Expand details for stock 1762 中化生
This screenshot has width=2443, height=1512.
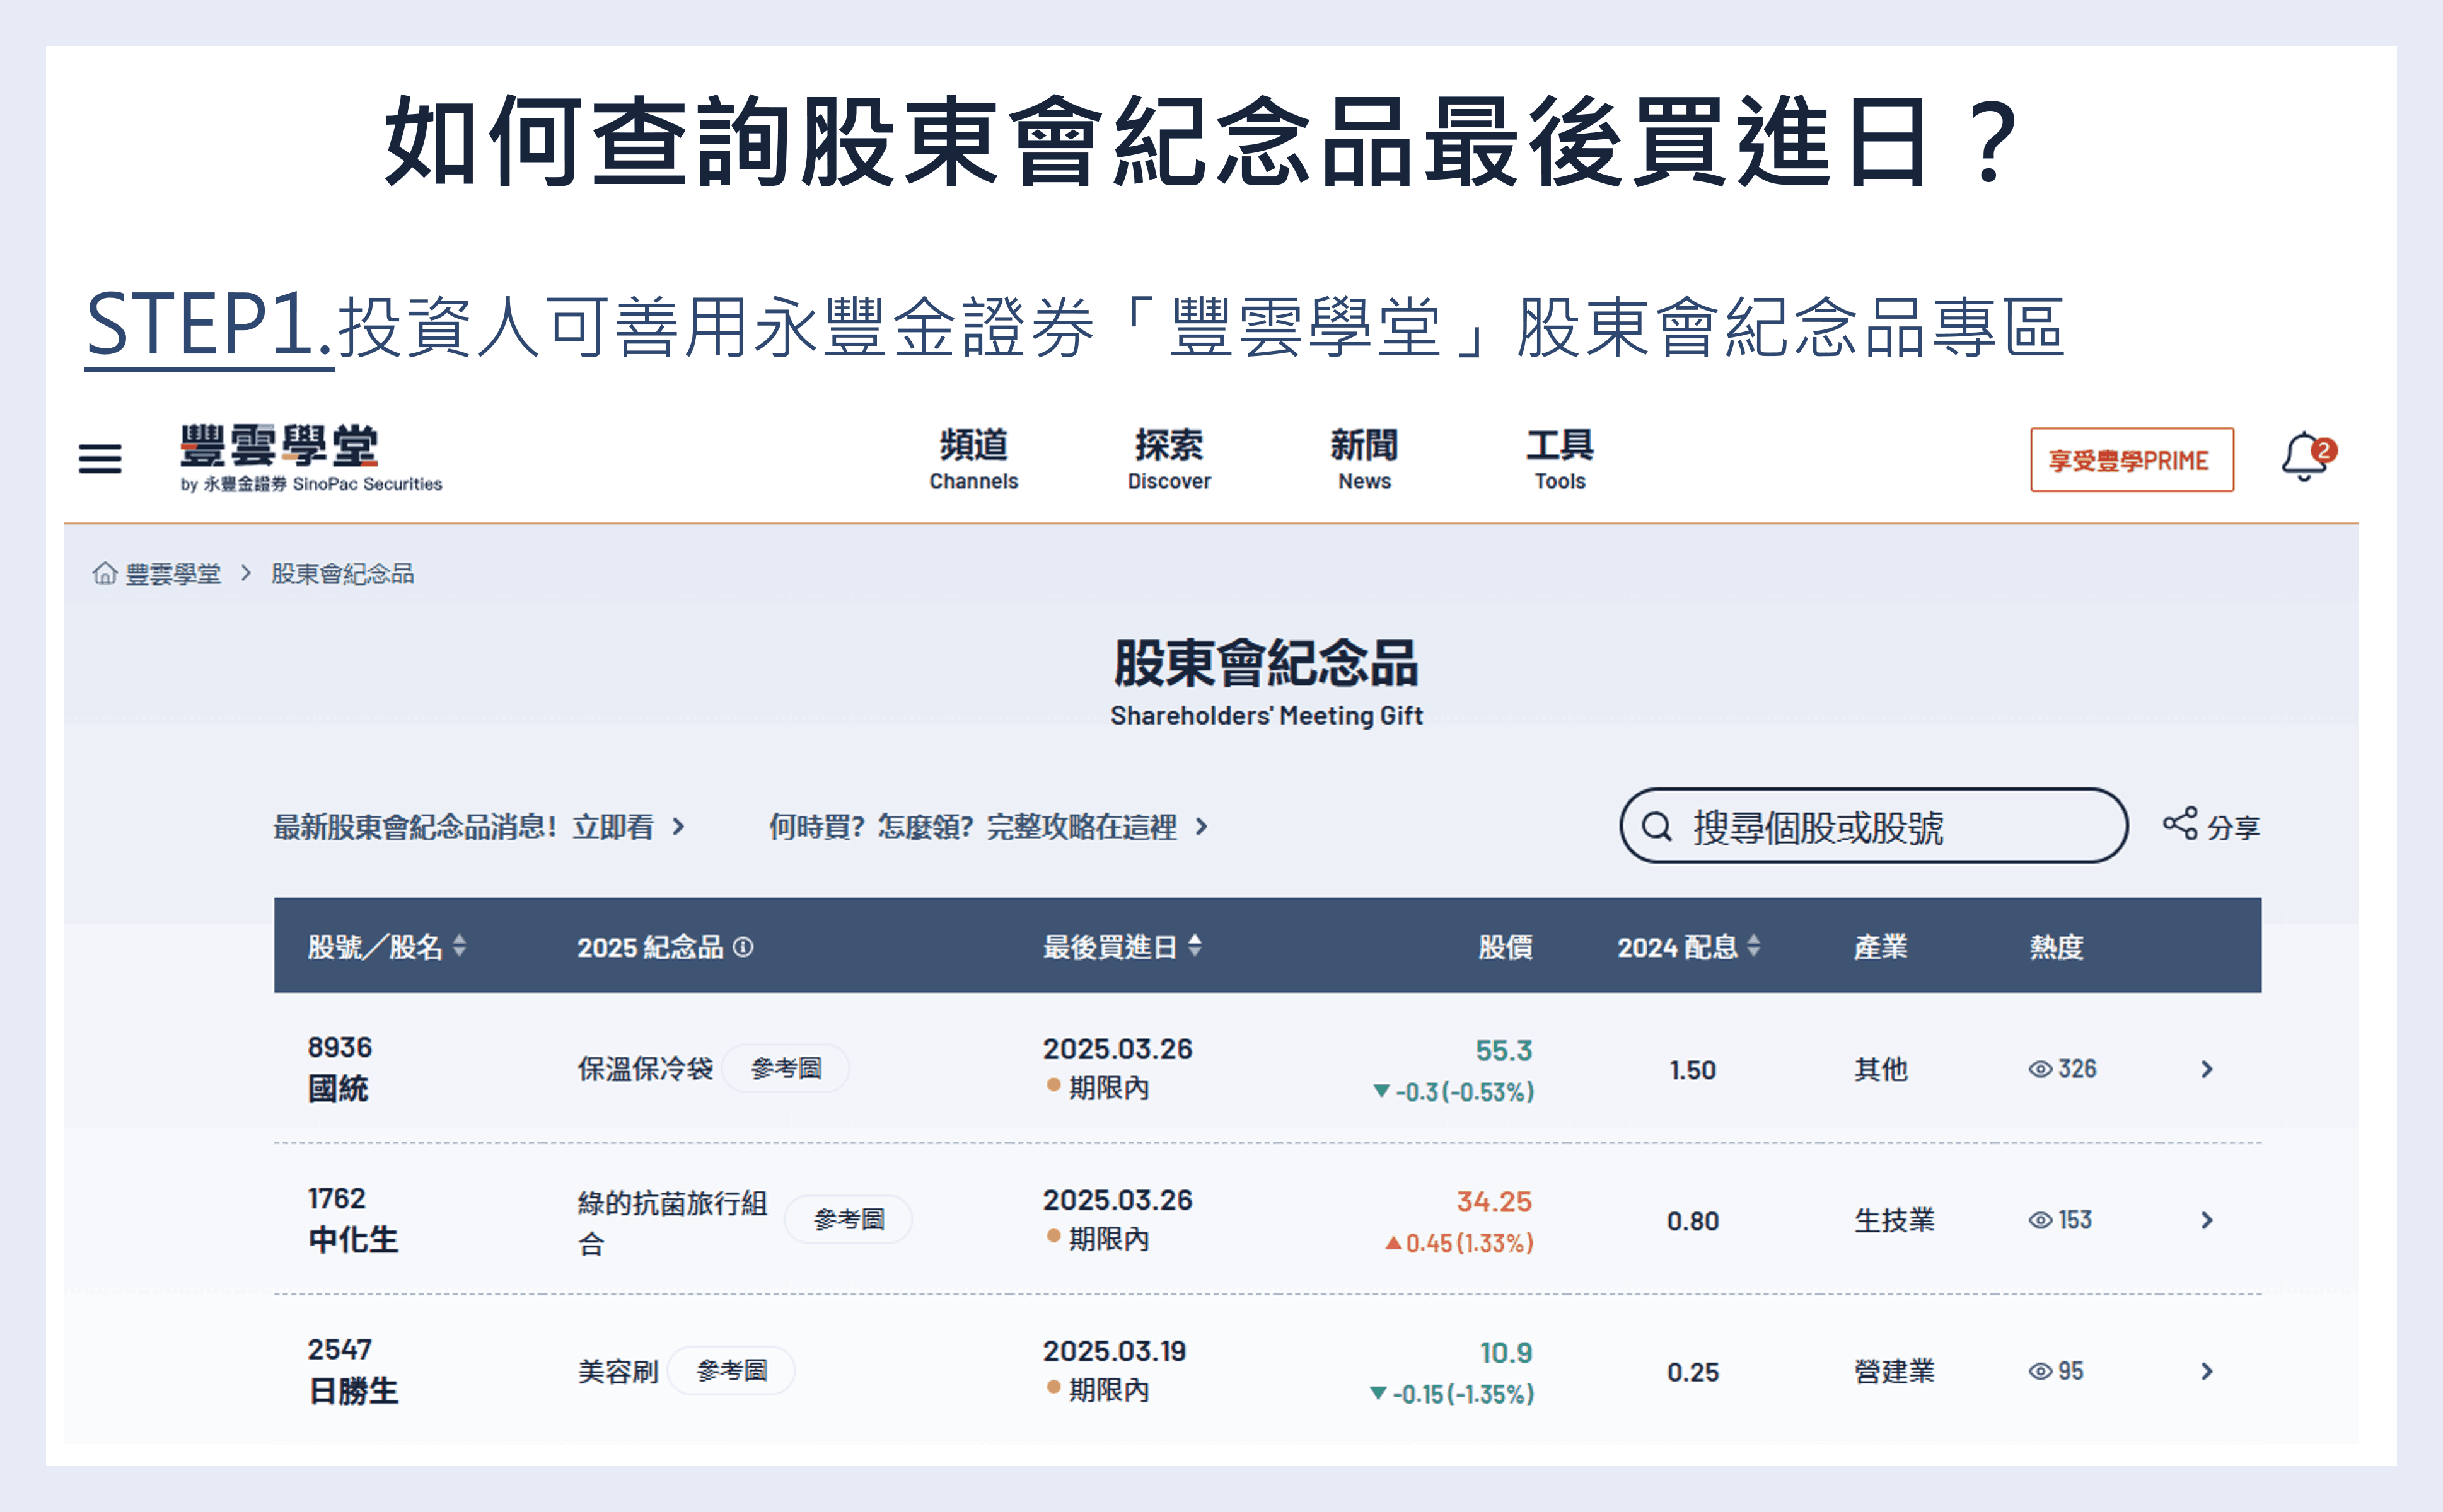coord(2208,1220)
